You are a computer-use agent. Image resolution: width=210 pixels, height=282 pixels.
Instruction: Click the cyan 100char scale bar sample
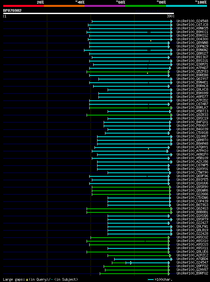point(151,280)
